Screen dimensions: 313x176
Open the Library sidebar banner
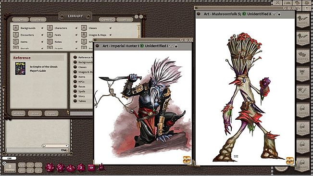click(302, 164)
